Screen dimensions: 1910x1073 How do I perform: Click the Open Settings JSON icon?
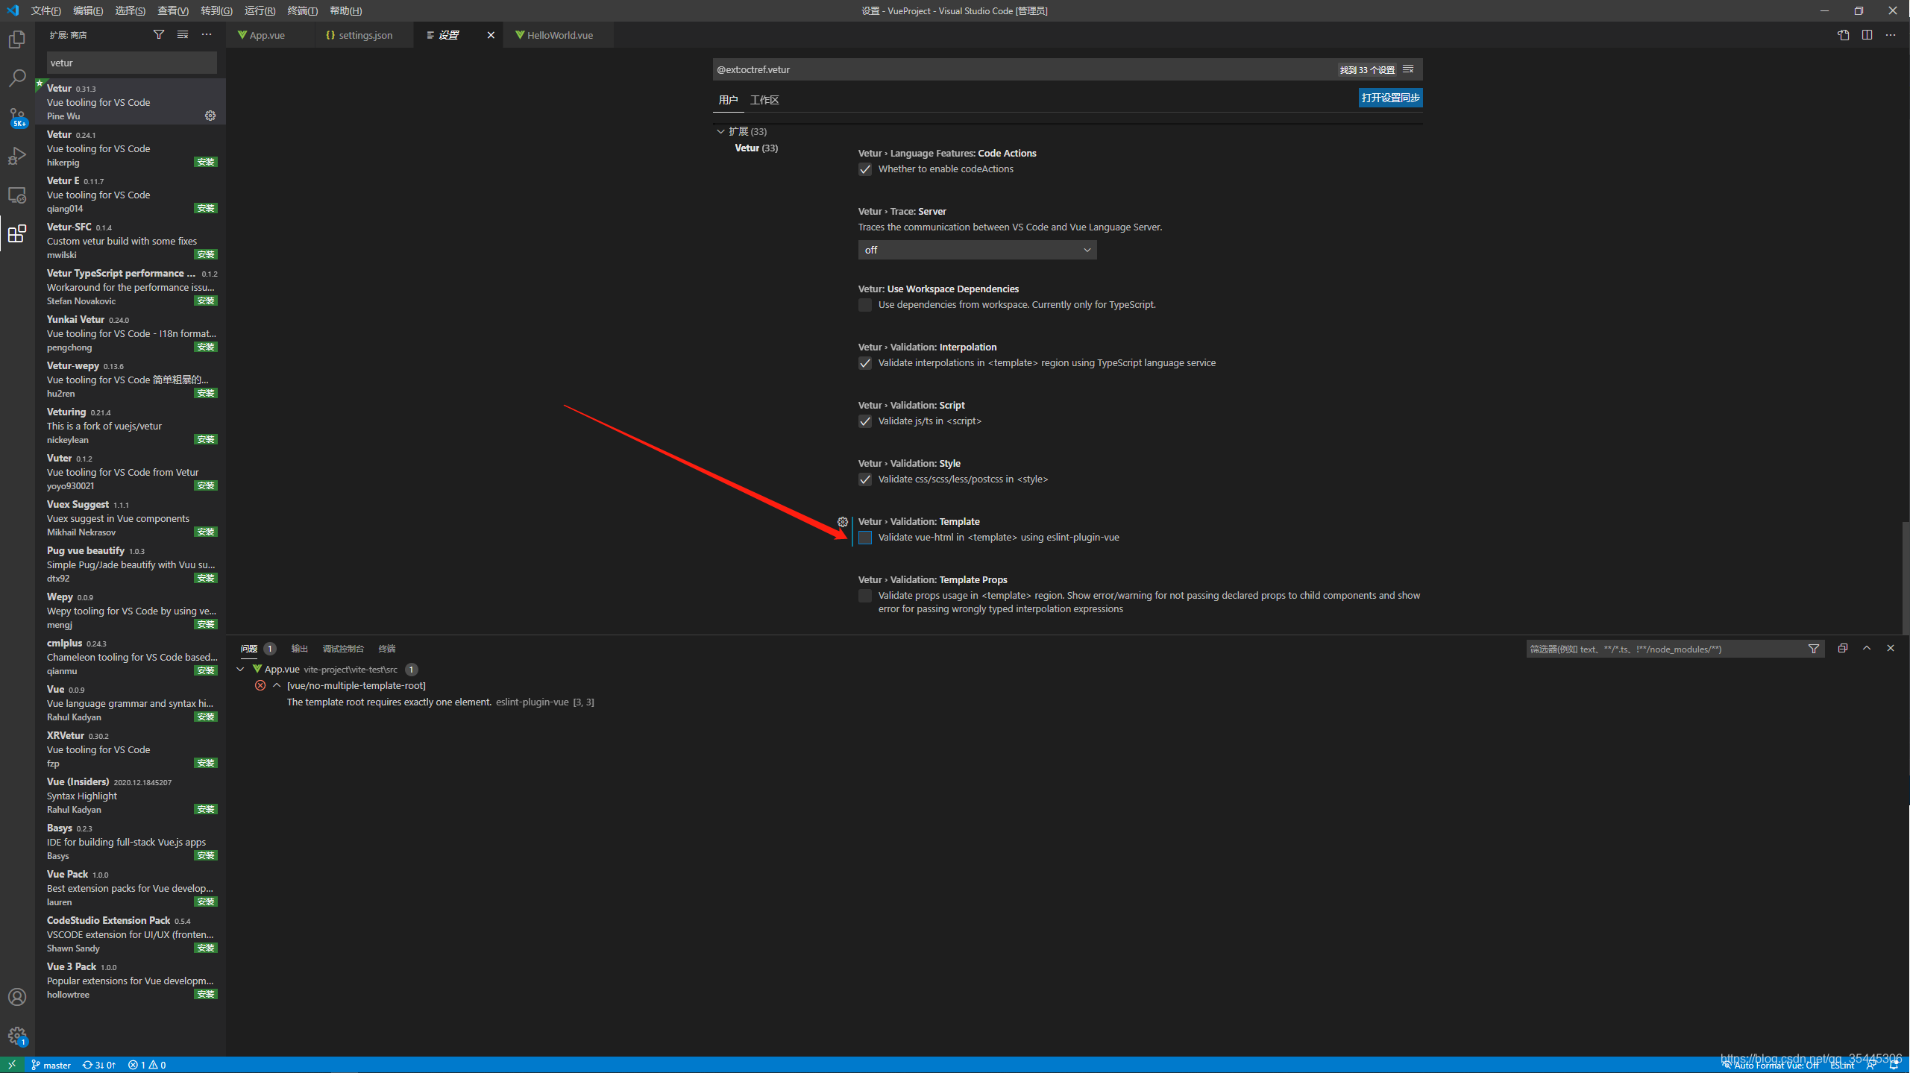[1843, 35]
